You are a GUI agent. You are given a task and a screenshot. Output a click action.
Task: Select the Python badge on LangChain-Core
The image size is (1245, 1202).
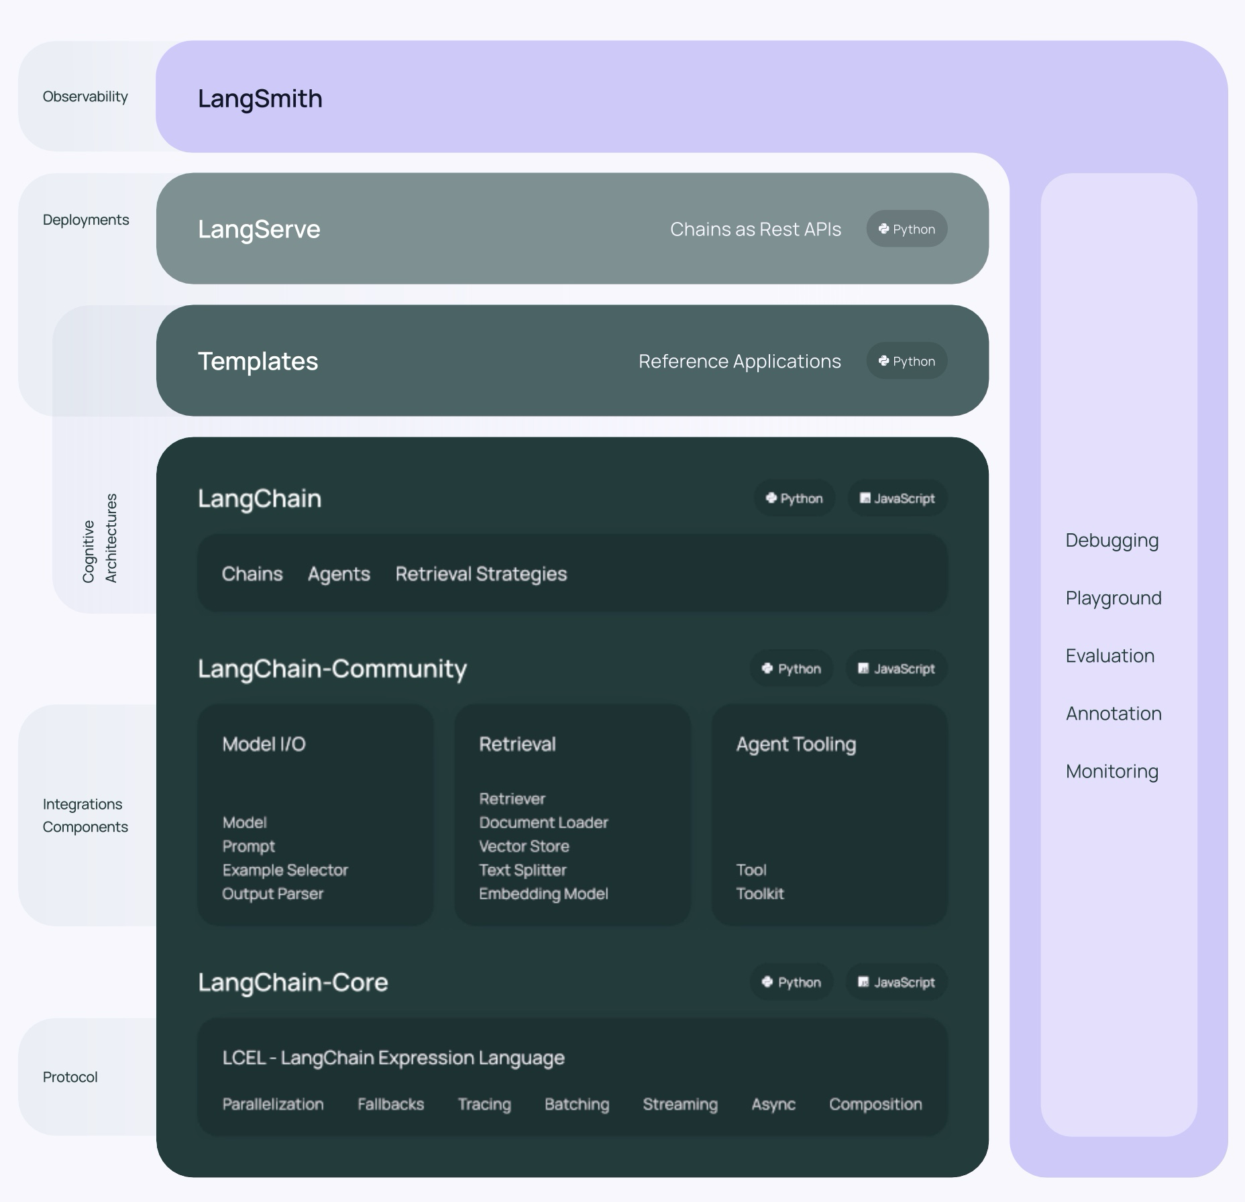[x=791, y=982]
